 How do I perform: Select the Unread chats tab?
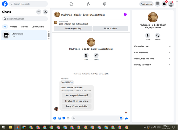tap(14, 27)
